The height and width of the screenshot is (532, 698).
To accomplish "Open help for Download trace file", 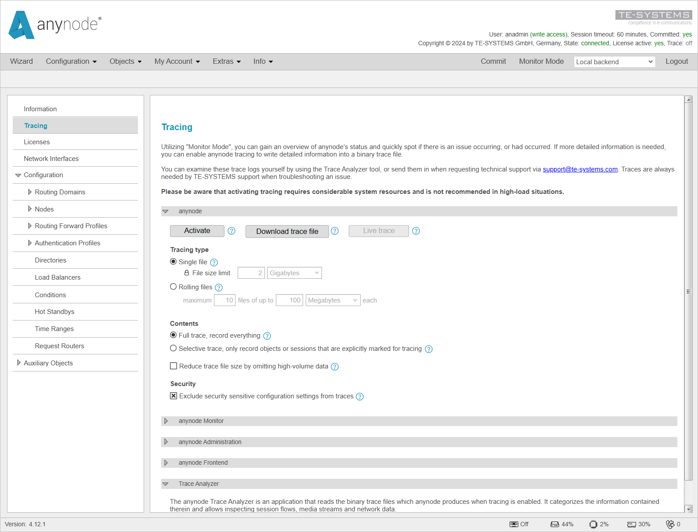I will point(335,231).
